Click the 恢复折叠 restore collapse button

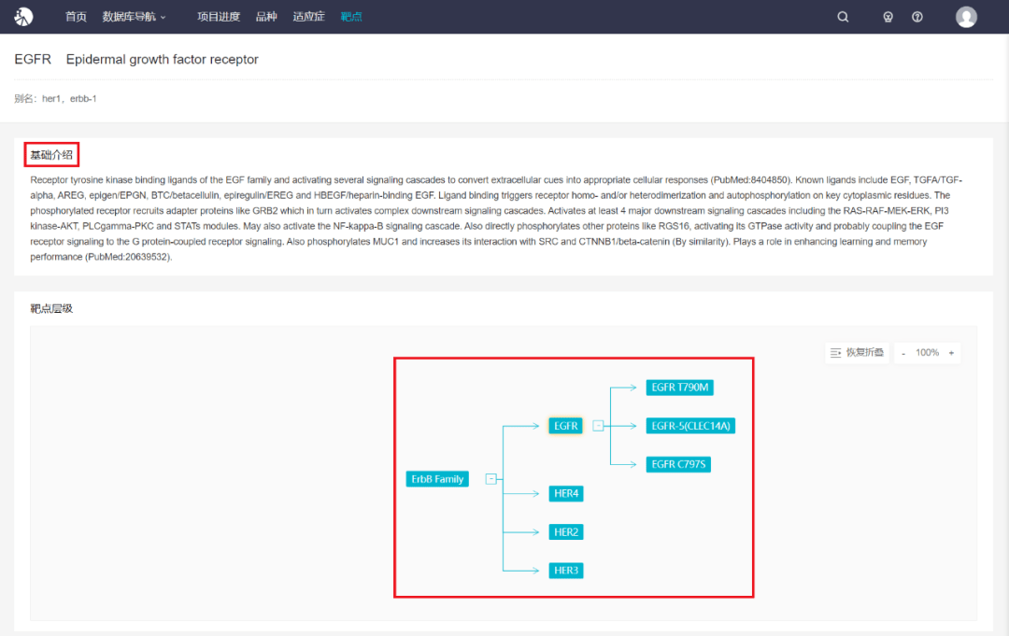pyautogui.click(x=857, y=352)
